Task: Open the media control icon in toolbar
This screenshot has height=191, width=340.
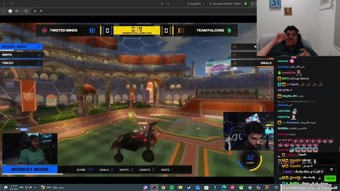Action: (17, 11)
